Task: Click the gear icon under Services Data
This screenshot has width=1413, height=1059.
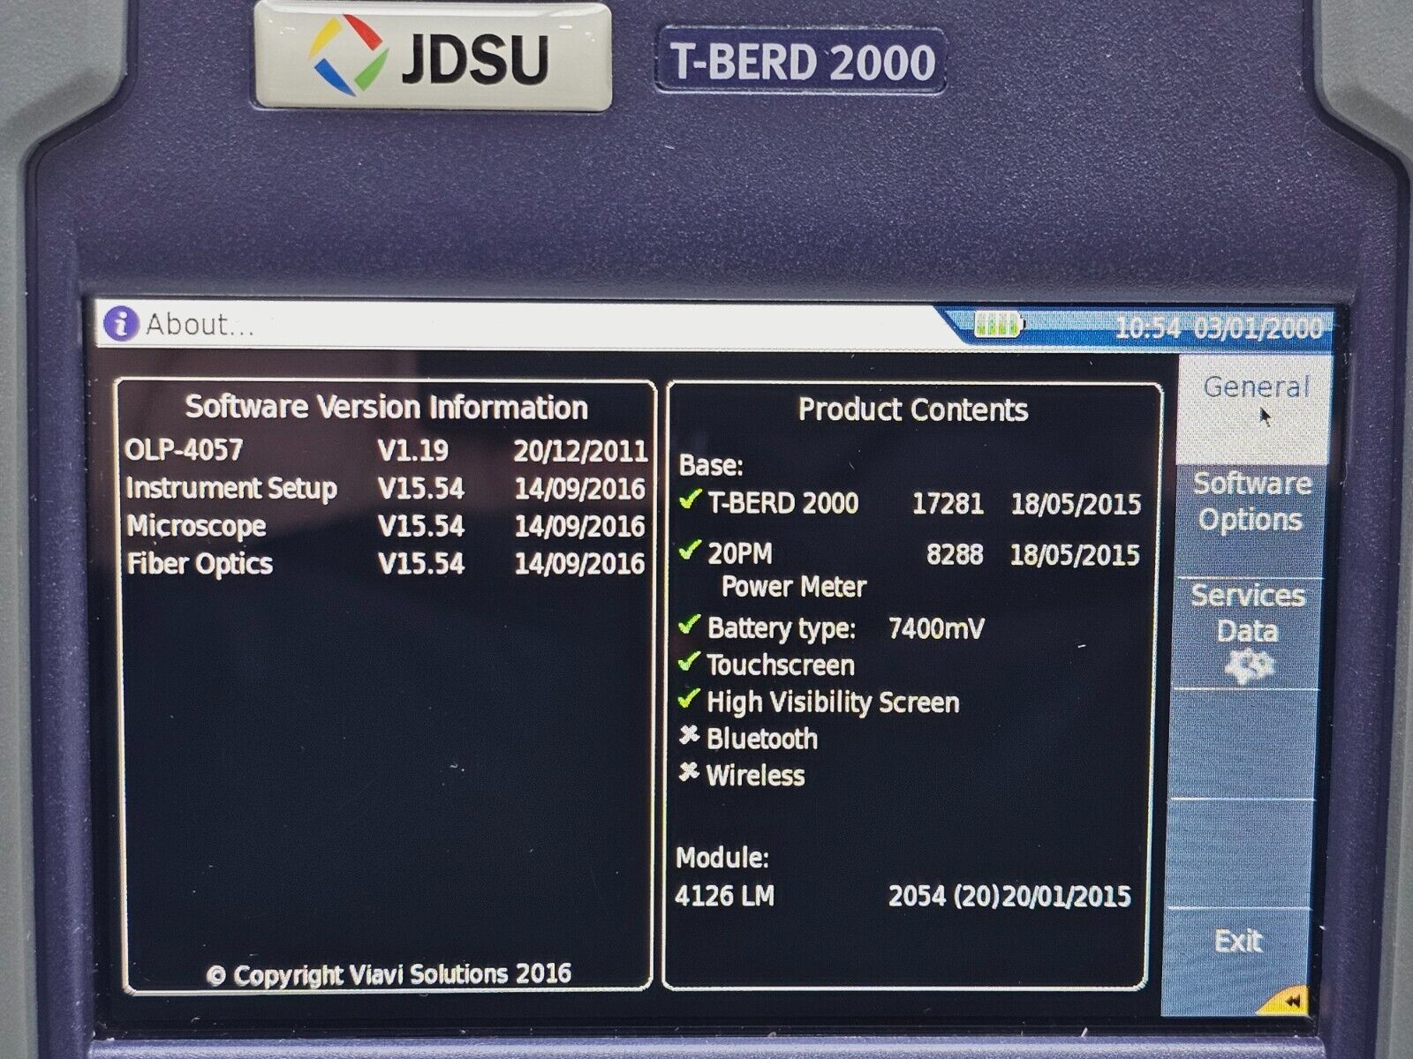Action: pos(1248,666)
